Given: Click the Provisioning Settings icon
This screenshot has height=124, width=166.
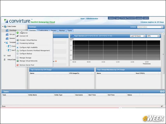Looking at the screenshot, I should [18, 43].
